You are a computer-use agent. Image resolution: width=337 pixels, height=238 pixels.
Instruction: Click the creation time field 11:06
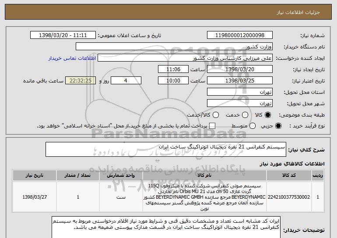[173, 69]
